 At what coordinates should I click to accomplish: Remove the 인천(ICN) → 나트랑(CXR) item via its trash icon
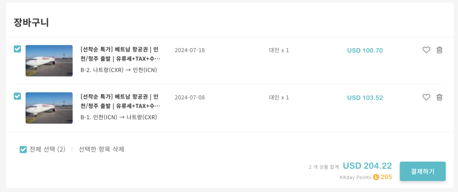click(440, 97)
